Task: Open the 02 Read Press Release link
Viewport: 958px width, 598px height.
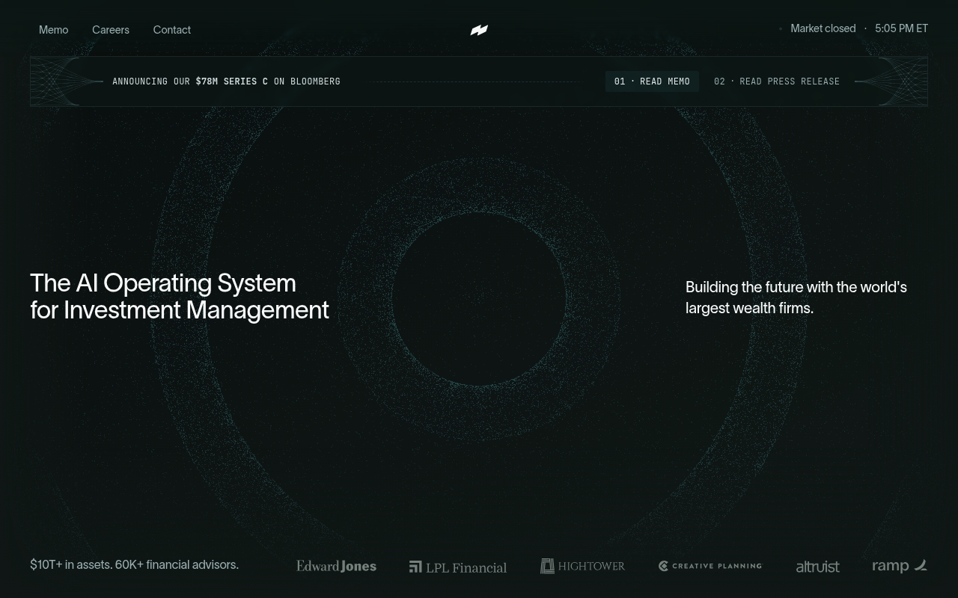Action: (x=777, y=81)
